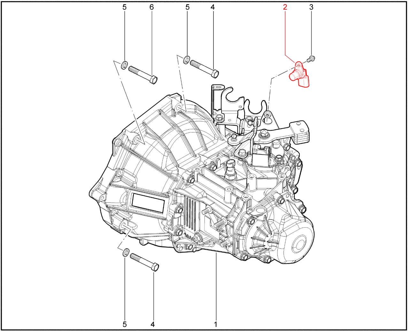The image size is (409, 331).
Task: Select callout 5 left of top callout 4
Action: (x=188, y=7)
